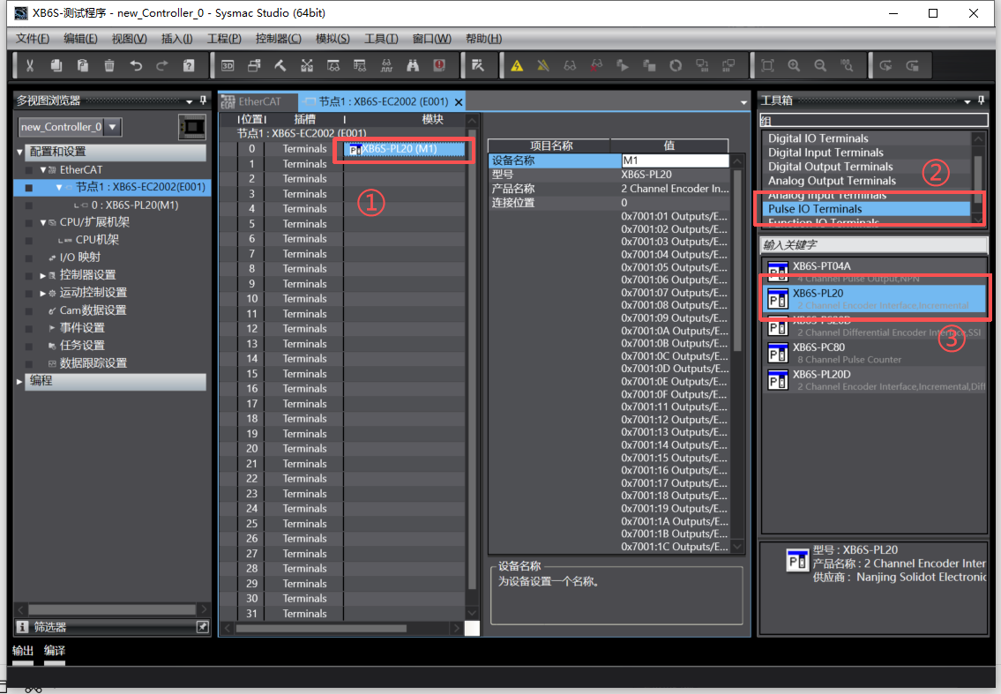The image size is (1001, 694).
Task: Pin the 工具箱 toolbox panel
Action: pos(993,101)
